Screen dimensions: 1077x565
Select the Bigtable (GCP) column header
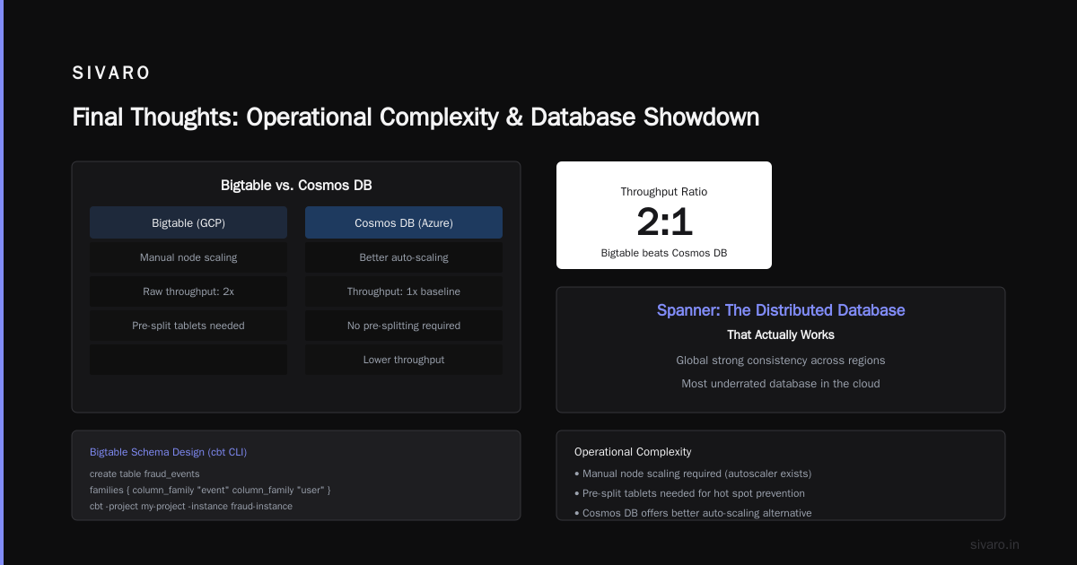coord(188,222)
